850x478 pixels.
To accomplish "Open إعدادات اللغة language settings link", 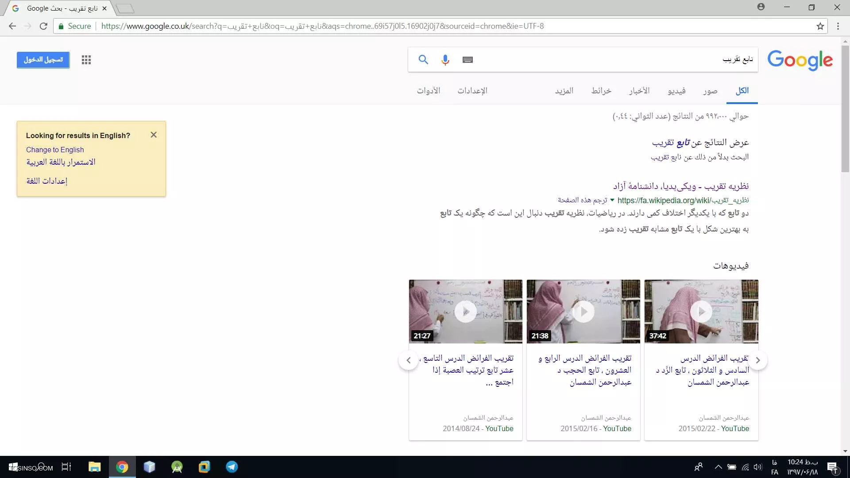I will tap(47, 181).
